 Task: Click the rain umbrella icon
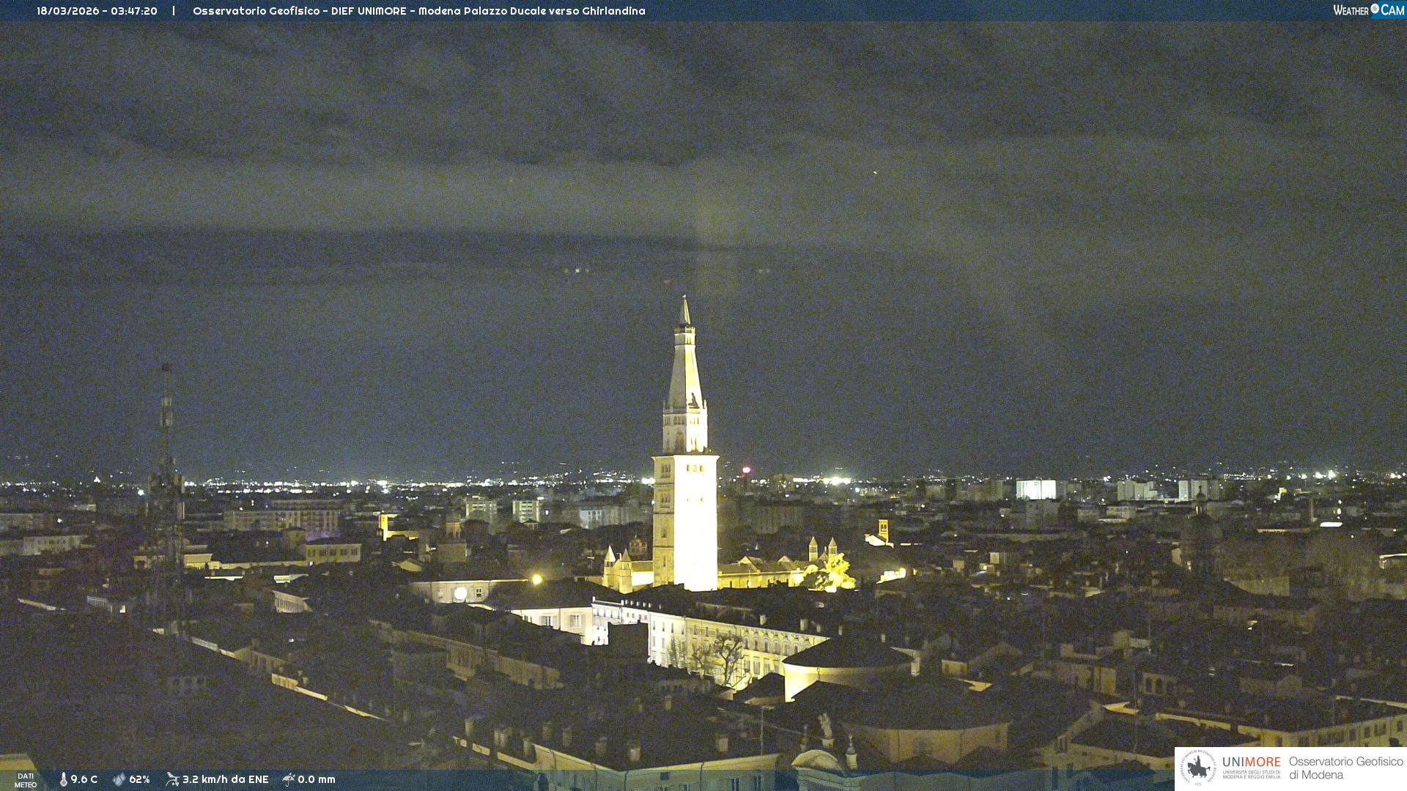289,779
